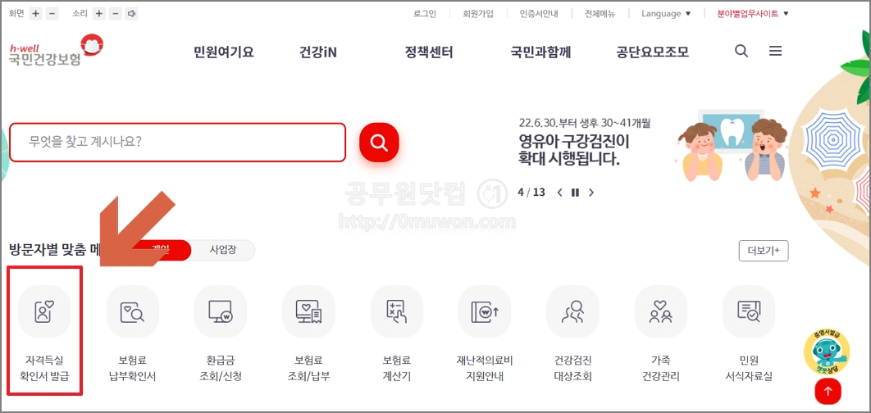Image resolution: width=871 pixels, height=413 pixels.
Task: Toggle the sound speaker icon
Action: click(132, 14)
